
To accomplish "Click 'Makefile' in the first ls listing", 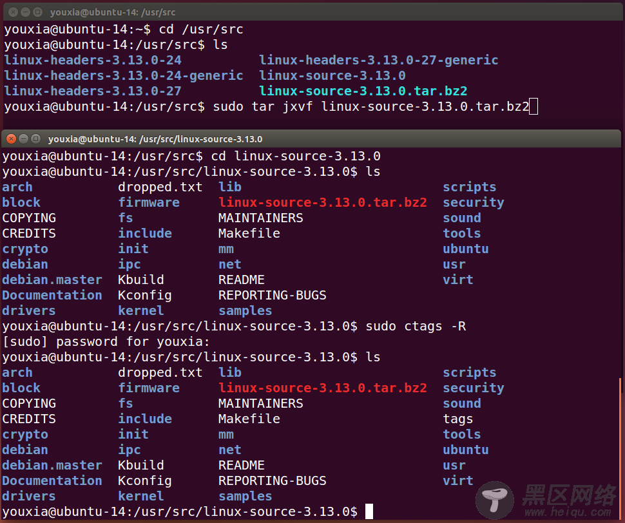I will [x=249, y=233].
